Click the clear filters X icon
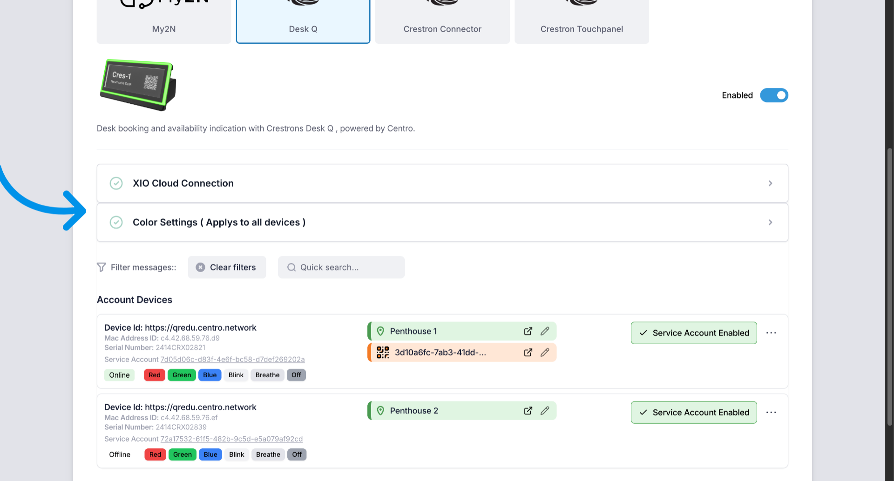Image resolution: width=894 pixels, height=481 pixels. (x=200, y=267)
